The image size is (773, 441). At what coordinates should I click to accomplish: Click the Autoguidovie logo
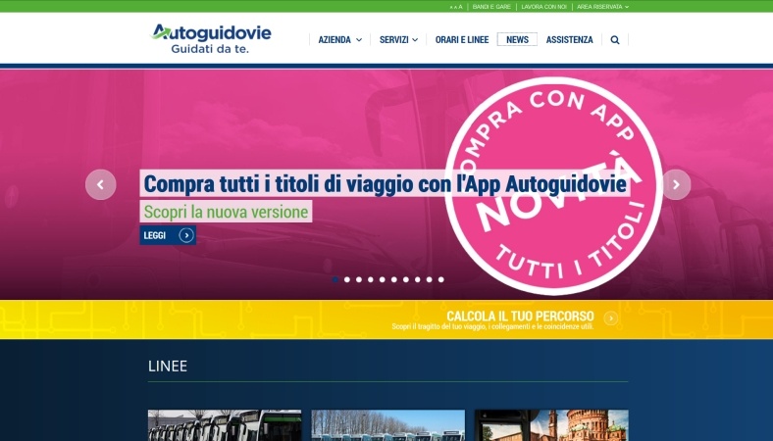tap(211, 39)
